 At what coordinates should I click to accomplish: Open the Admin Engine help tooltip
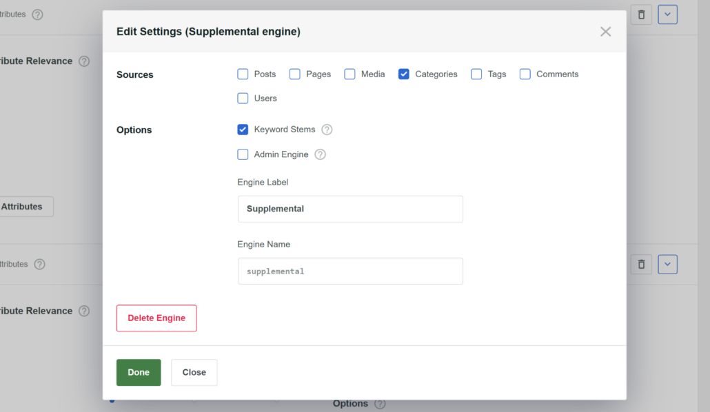click(320, 154)
